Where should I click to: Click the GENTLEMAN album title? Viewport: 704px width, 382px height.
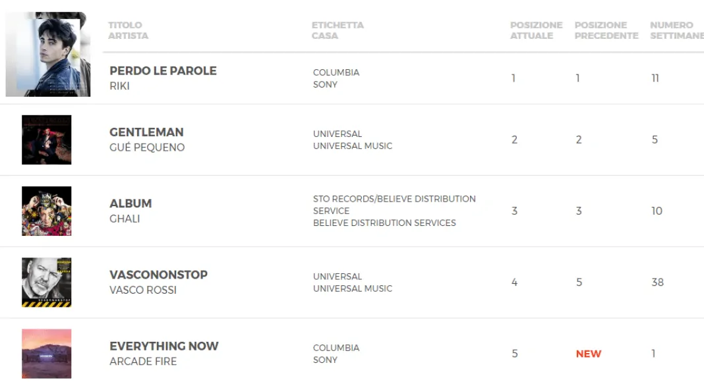click(146, 132)
